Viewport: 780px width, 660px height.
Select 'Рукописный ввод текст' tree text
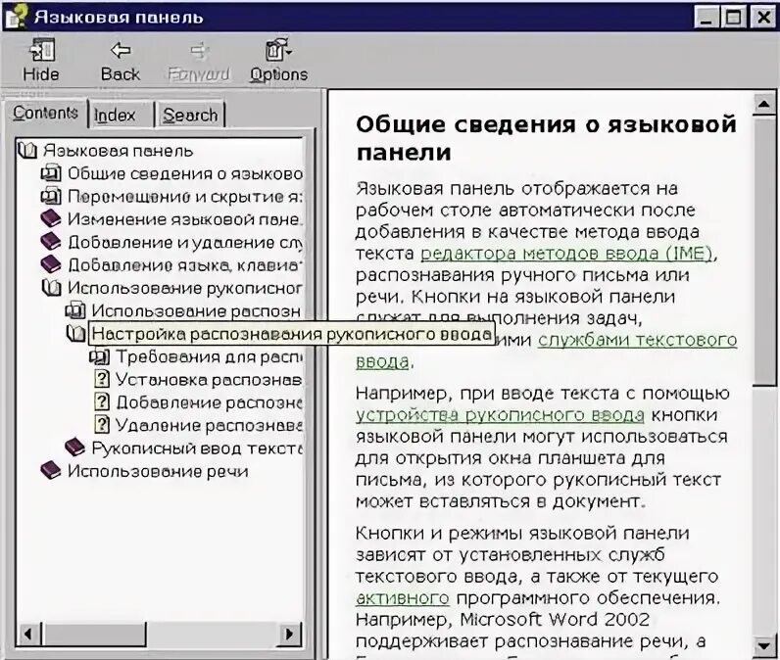pos(197,448)
